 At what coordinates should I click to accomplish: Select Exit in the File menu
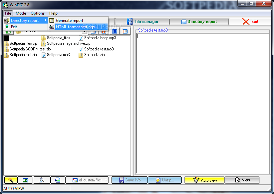(x=26, y=27)
